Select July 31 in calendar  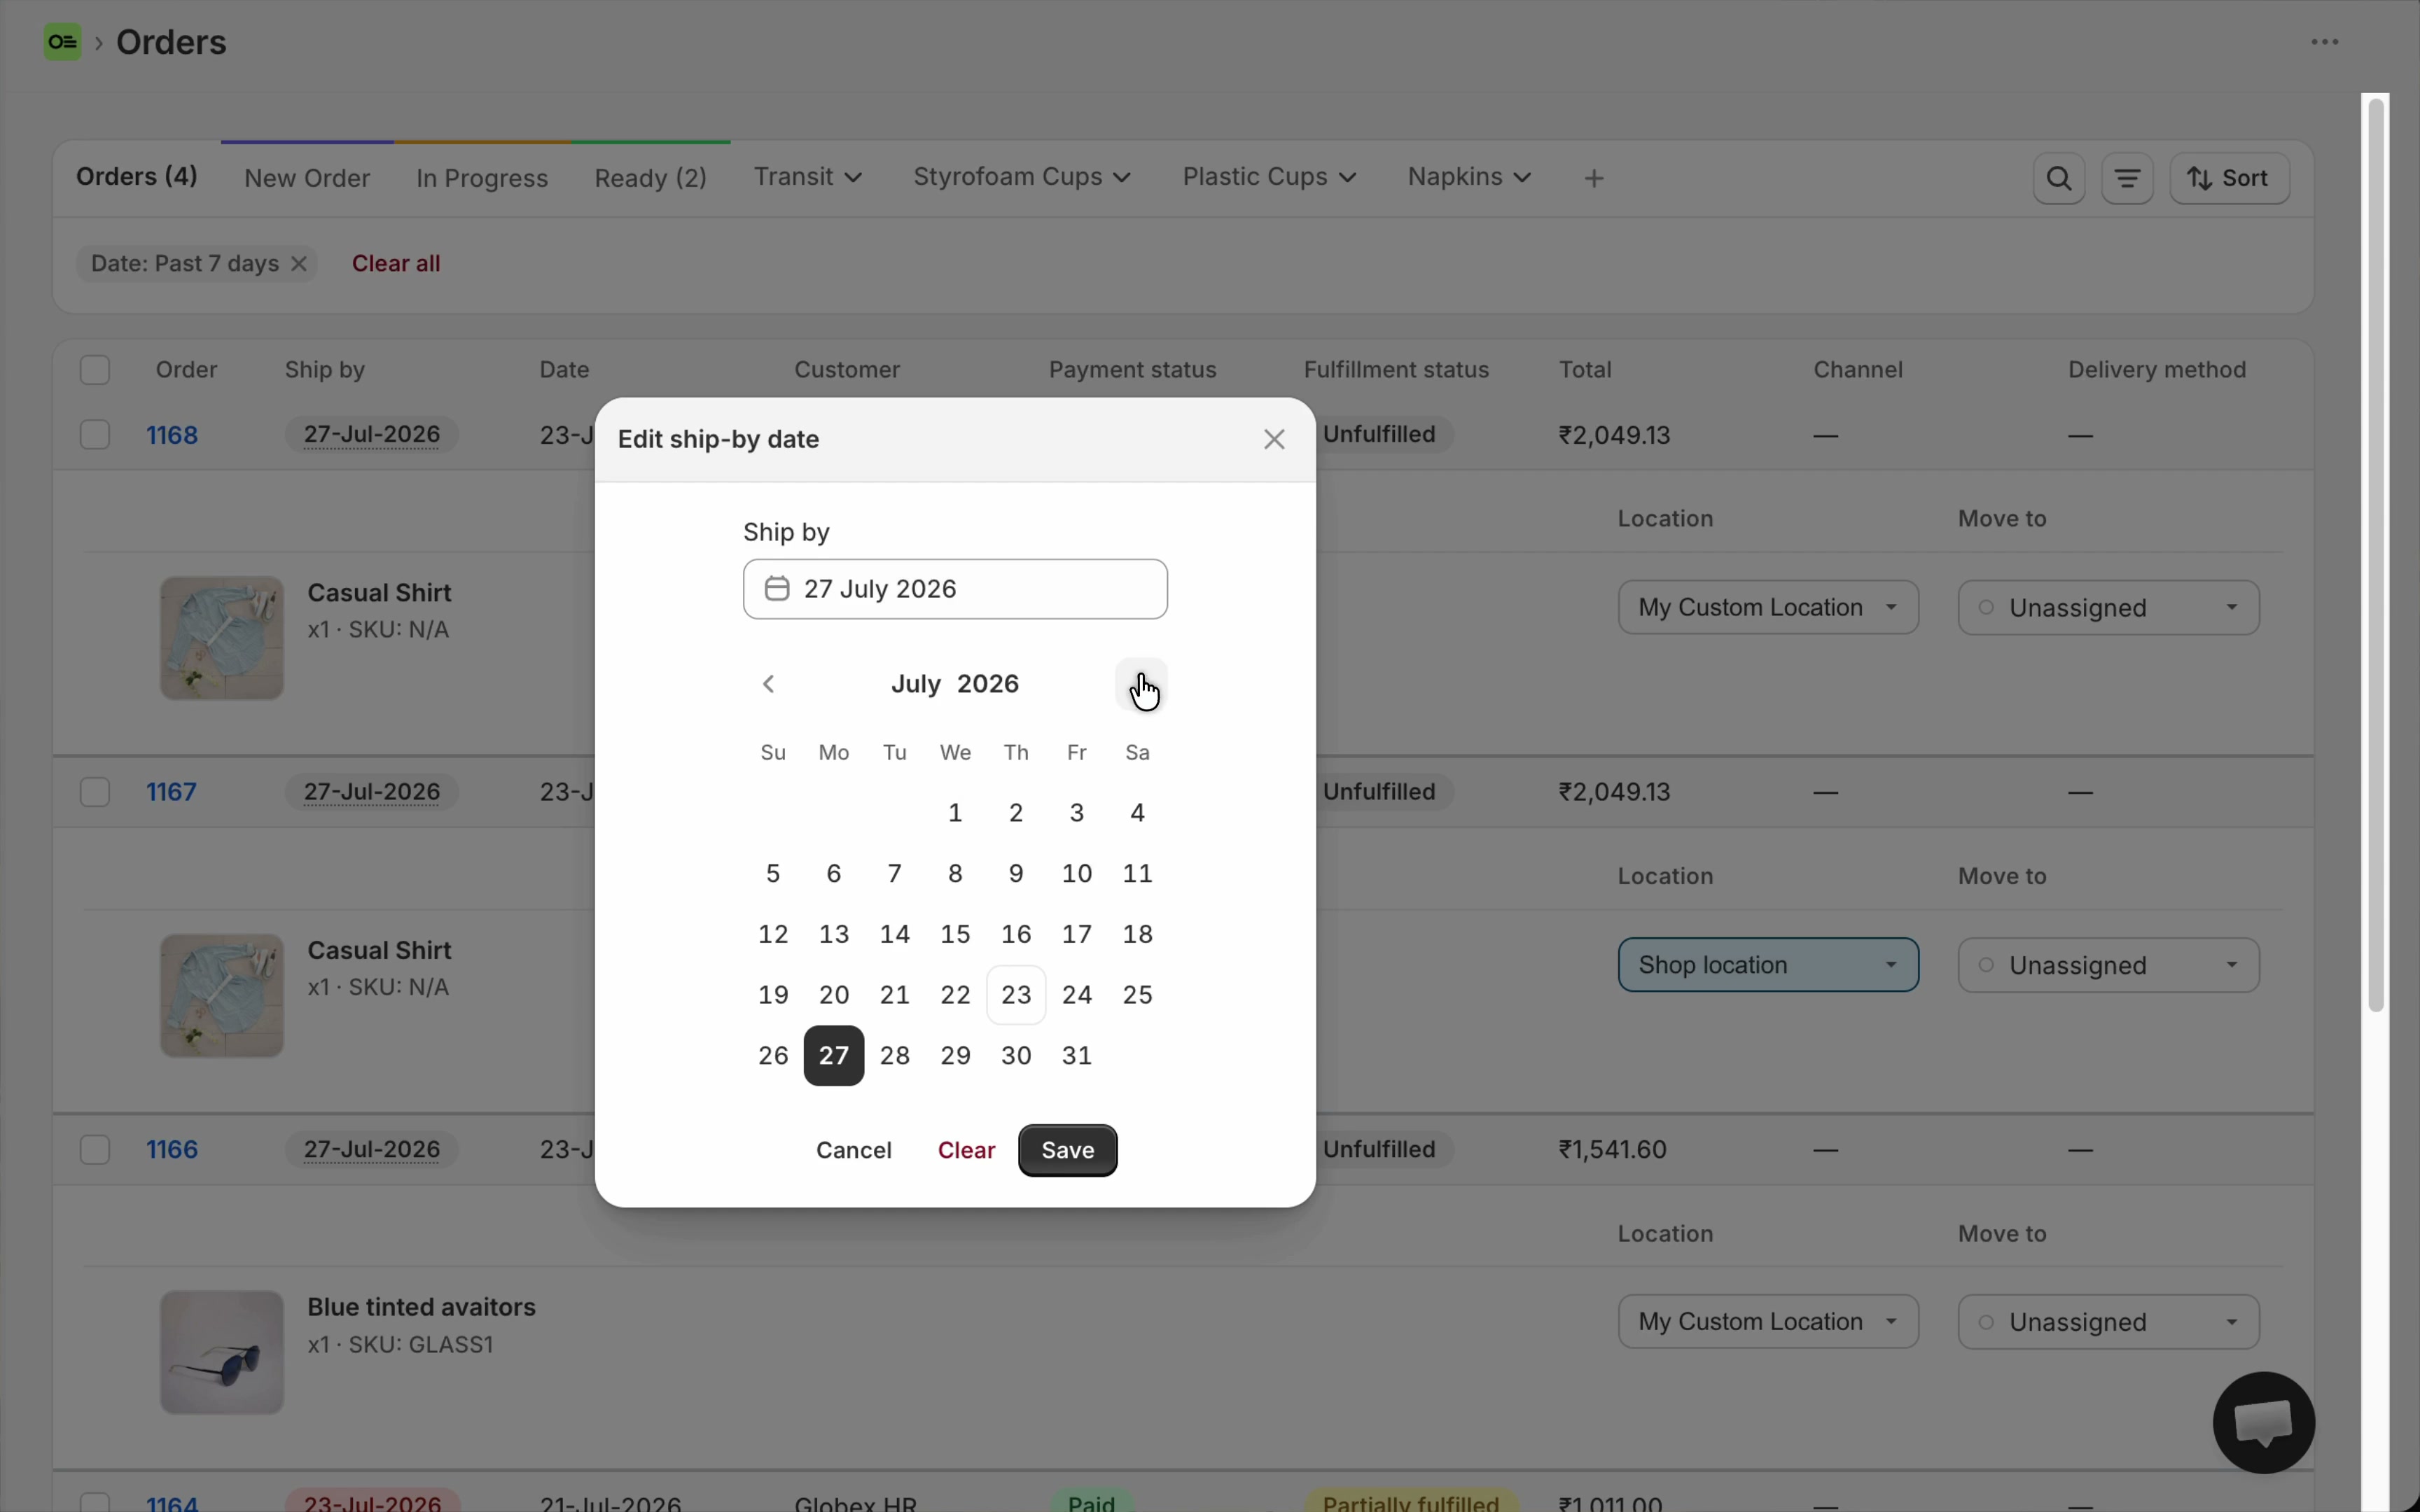pos(1077,1056)
